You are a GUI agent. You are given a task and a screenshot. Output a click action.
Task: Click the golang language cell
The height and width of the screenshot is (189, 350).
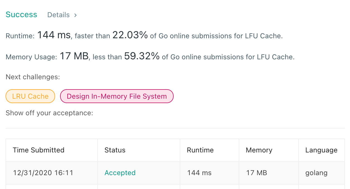click(316, 173)
